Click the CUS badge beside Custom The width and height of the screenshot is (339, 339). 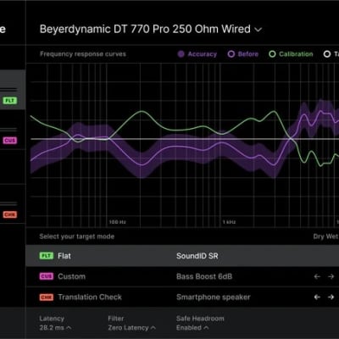coord(47,276)
